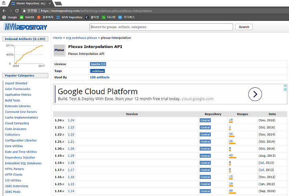The height and width of the screenshot is (196, 289).
Task: Click usages count 40 for version 1.14
Action: (231, 191)
